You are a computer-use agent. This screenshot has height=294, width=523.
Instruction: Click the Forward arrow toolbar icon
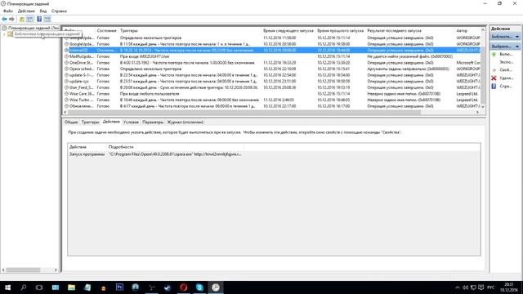(11, 20)
